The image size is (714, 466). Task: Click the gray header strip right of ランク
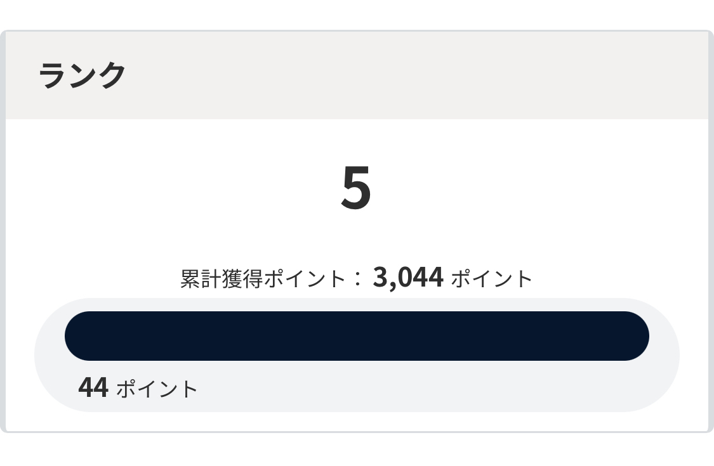410,75
